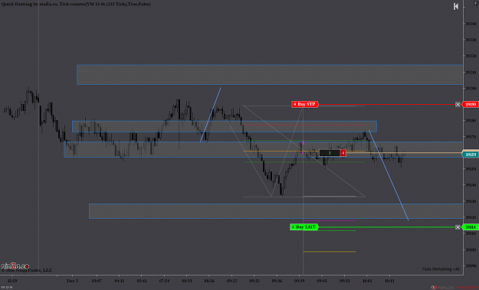Click the 29140 price axis label
This screenshot has height=290, width=479.
click(x=471, y=185)
